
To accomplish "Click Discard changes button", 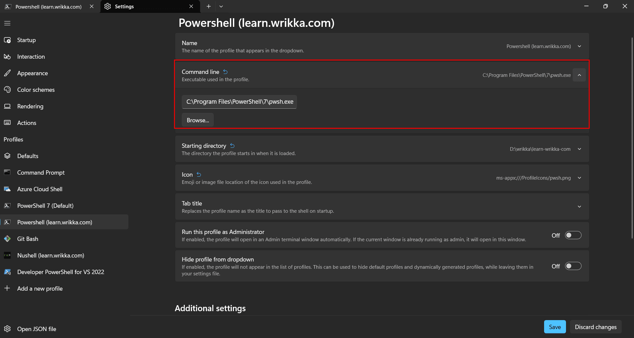I will pyautogui.click(x=596, y=327).
